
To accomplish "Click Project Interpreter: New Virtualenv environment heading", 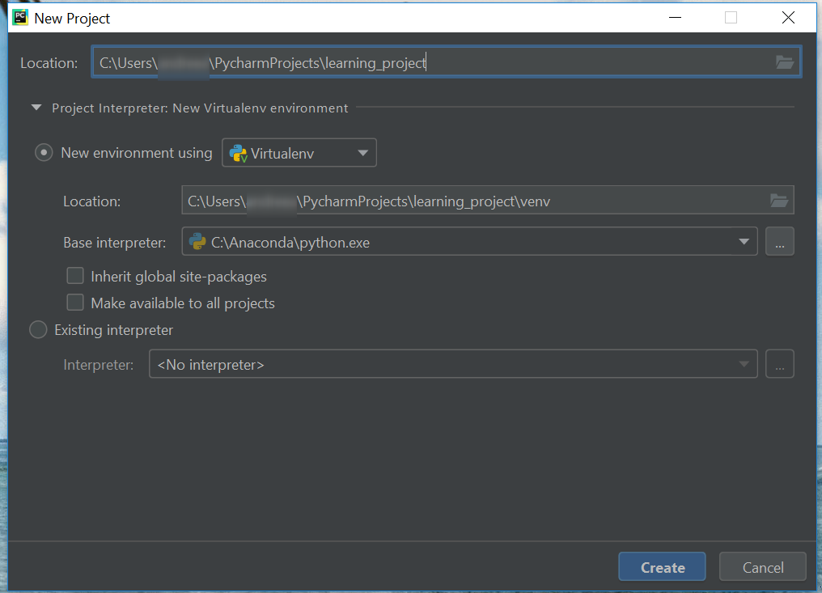I will [201, 108].
